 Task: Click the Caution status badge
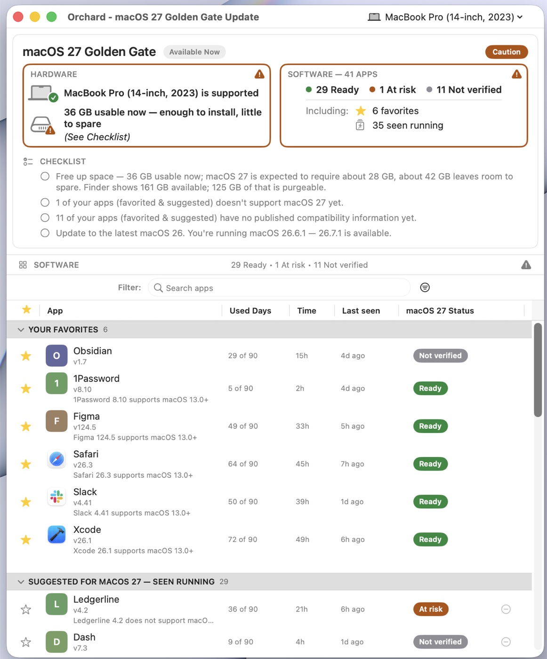507,52
